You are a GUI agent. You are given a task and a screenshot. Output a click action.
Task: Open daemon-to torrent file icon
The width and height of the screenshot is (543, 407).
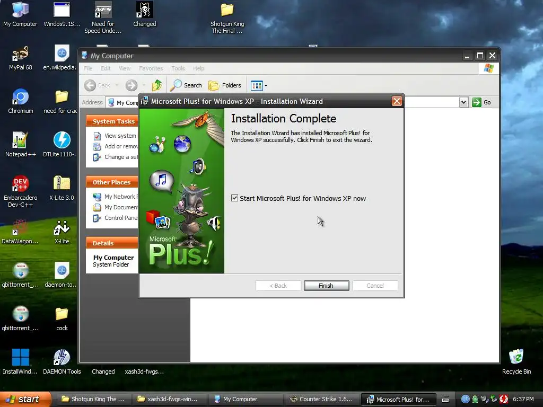62,275
